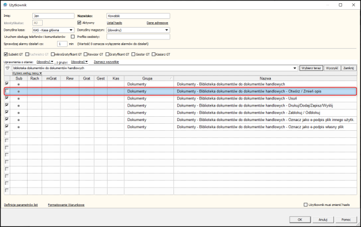Open the Domyślna kasa dropdown
This screenshot has height=227, width=361.
click(x=71, y=30)
